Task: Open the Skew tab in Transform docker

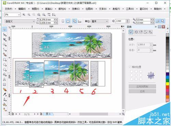Action: [x=150, y=32]
